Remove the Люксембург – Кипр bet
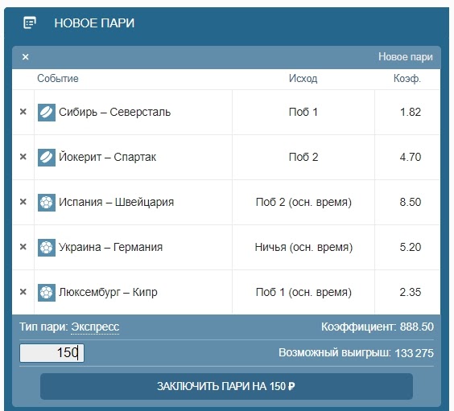This screenshot has height=411, width=454. point(23,292)
